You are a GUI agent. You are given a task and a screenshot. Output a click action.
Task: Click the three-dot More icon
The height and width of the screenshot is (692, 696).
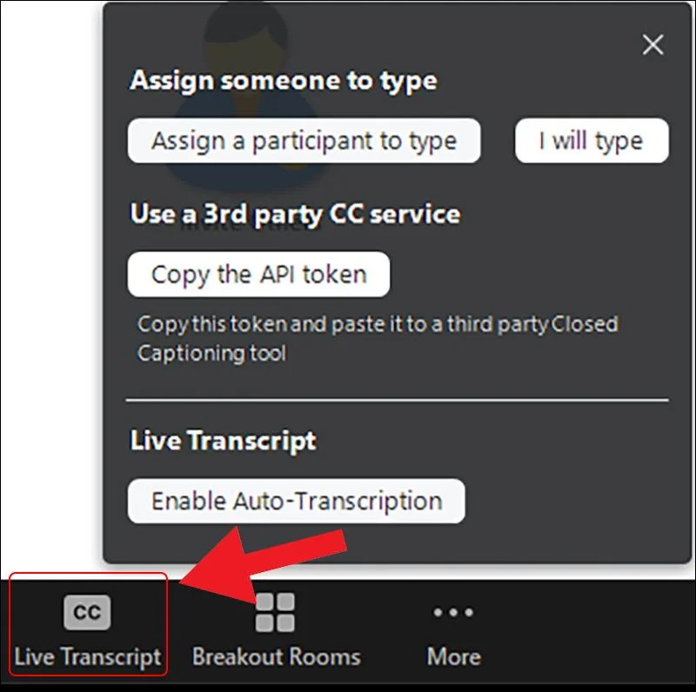[x=453, y=613]
